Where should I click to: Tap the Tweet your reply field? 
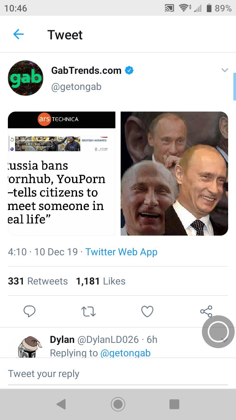118,374
